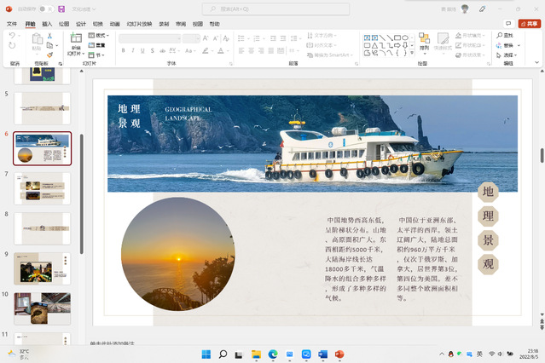The height and width of the screenshot is (363, 545).
Task: Select slide 7 thumbnail in the panel
Action: 42,187
